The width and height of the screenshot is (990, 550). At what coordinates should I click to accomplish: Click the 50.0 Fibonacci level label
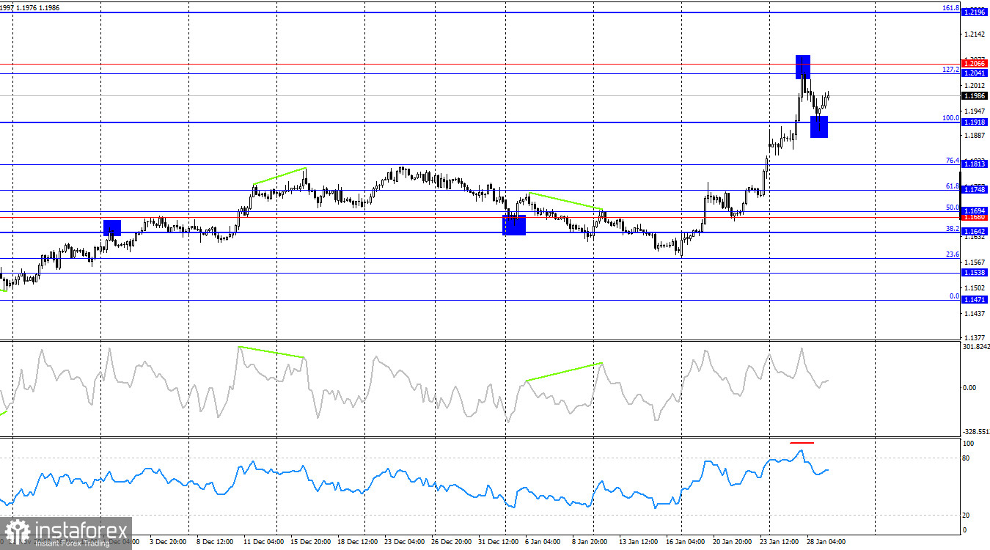pyautogui.click(x=952, y=208)
